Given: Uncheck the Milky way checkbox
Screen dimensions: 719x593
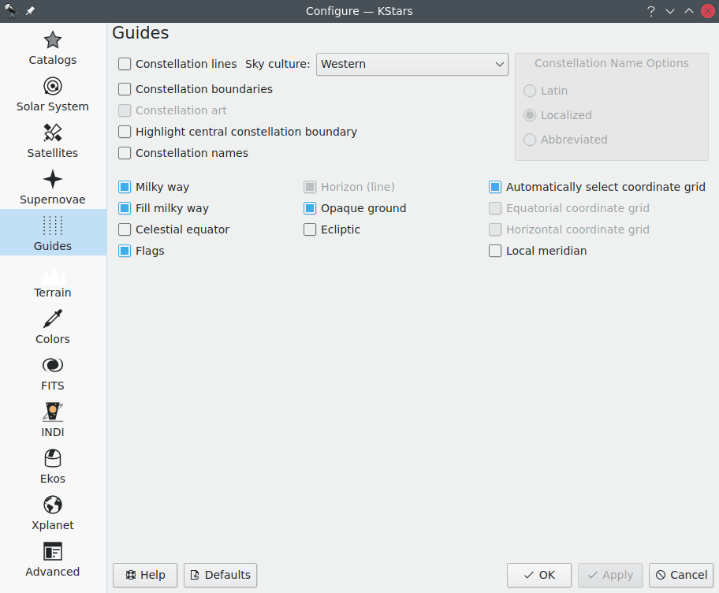Looking at the screenshot, I should 125,187.
